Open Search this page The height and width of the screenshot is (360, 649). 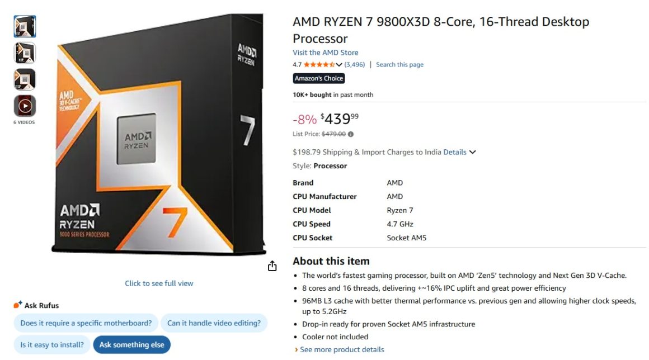(399, 64)
